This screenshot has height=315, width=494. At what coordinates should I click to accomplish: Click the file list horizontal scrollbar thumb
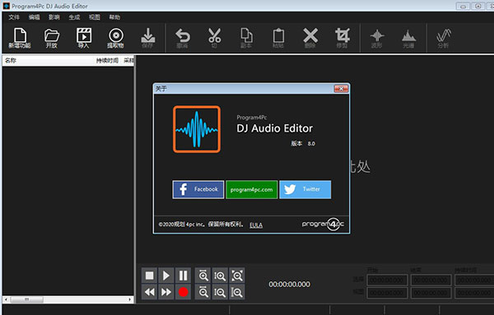pos(27,299)
